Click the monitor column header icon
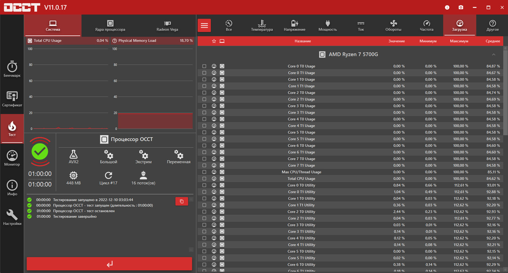This screenshot has width=508, height=273. click(x=222, y=41)
